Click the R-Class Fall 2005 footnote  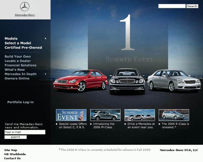(x=105, y=150)
